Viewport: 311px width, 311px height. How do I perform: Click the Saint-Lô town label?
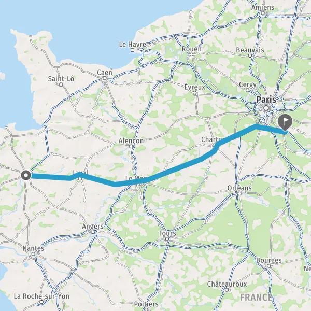click(61, 79)
